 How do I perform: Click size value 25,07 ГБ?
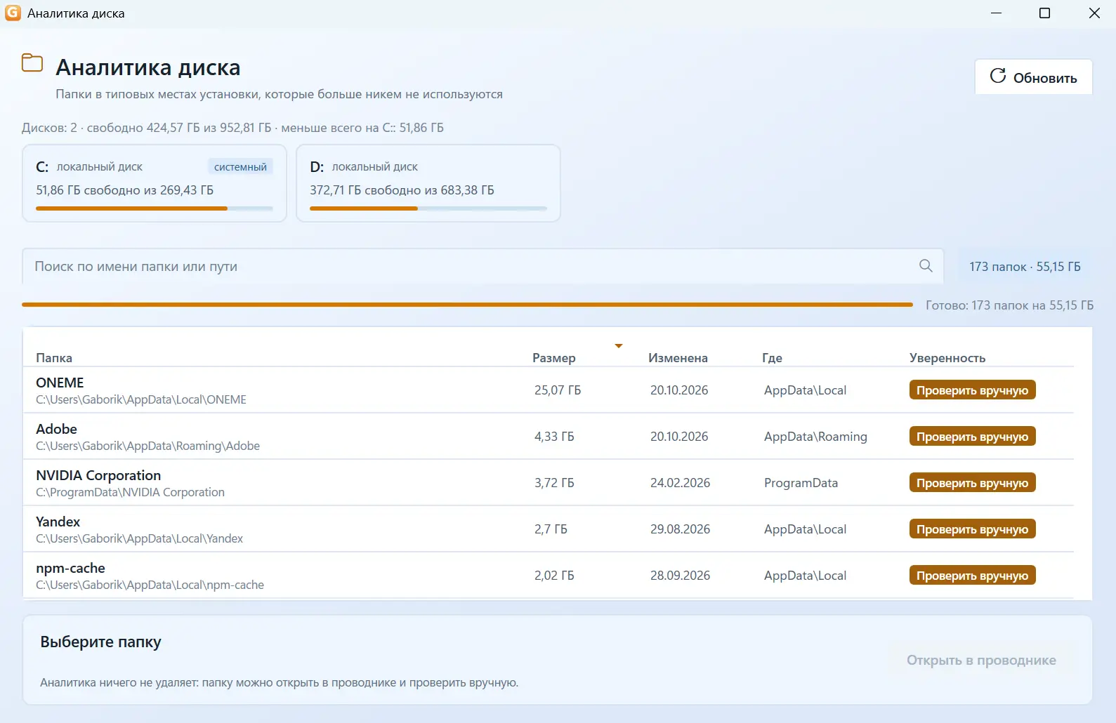pyautogui.click(x=558, y=390)
